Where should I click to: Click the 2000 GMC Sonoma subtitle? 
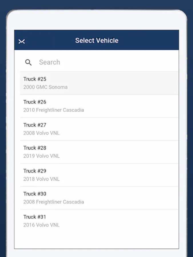click(x=45, y=87)
